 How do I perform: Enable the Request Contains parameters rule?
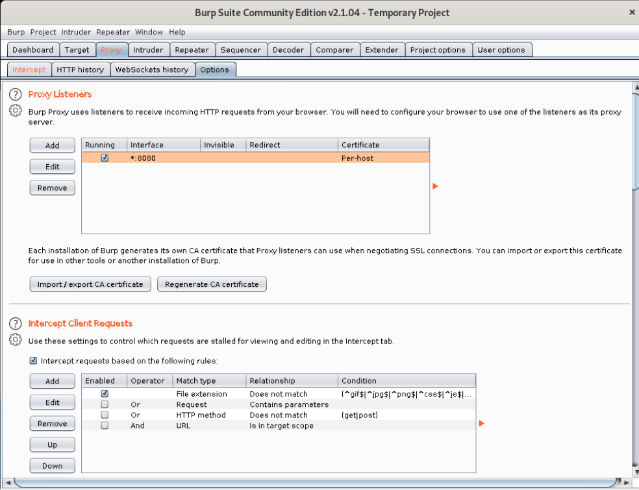tap(105, 404)
